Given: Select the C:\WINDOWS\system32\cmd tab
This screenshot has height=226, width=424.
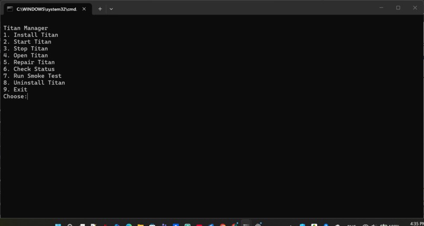Looking at the screenshot, I should 47,9.
